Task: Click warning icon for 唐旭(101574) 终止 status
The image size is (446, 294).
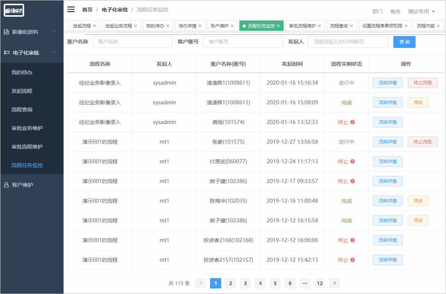Action: tap(352, 122)
